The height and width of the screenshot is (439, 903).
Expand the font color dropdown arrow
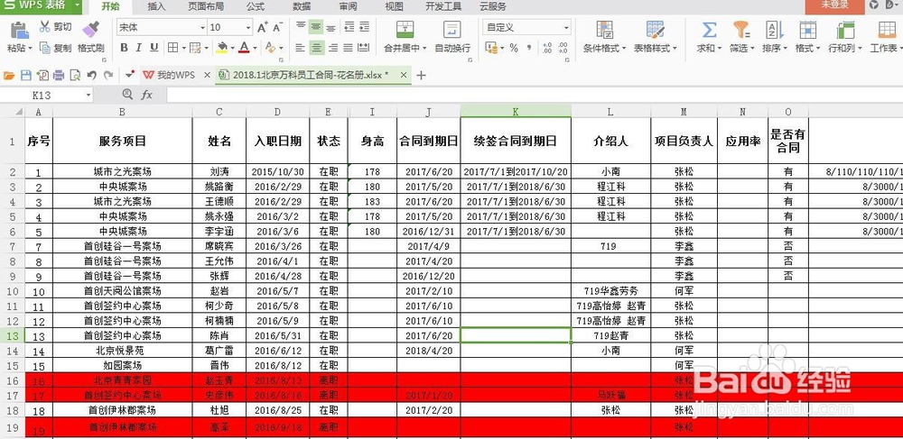(x=256, y=48)
